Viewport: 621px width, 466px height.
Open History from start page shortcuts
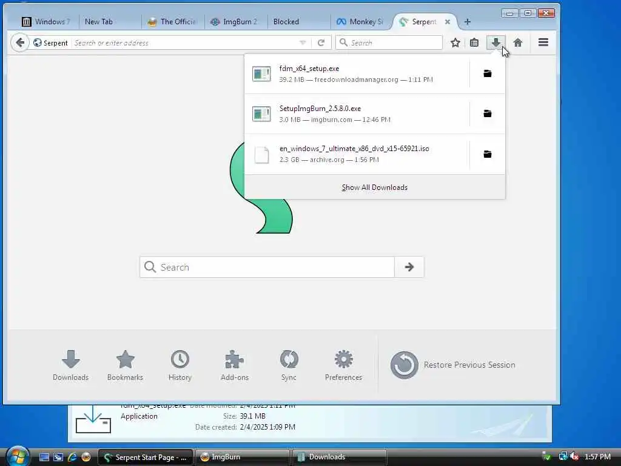click(x=180, y=365)
